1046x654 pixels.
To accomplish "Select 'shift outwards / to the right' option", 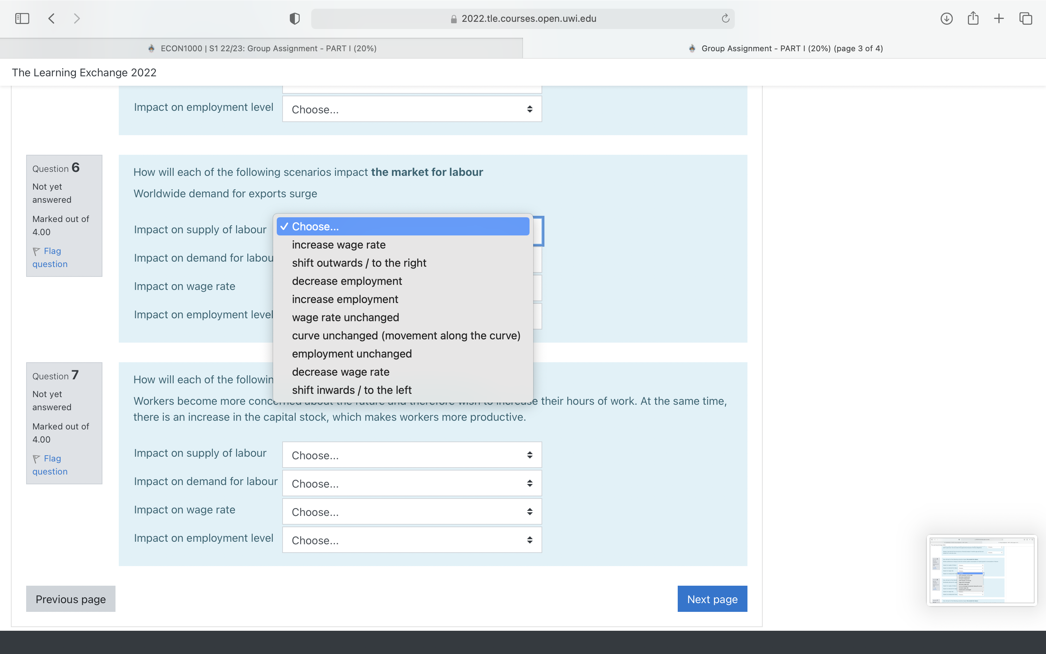I will point(359,263).
